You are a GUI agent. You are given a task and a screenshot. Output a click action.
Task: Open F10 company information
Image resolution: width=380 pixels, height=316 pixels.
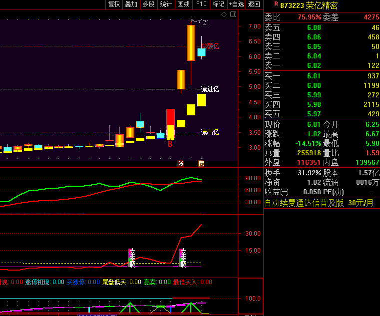tap(201, 4)
